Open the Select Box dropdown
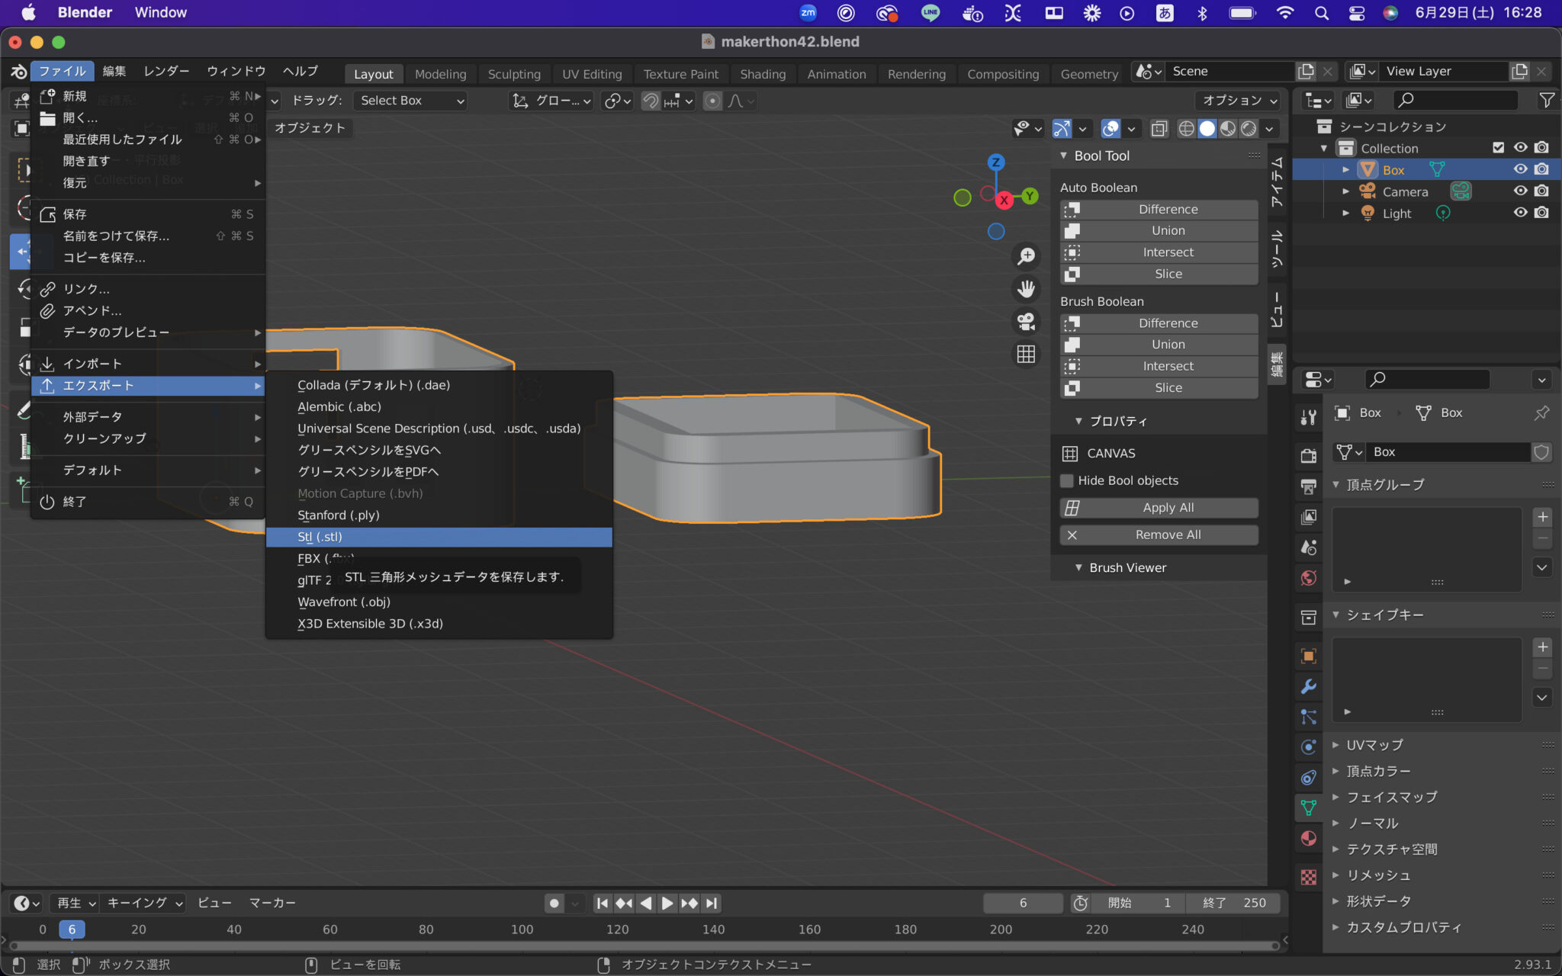This screenshot has width=1562, height=976. [x=410, y=100]
